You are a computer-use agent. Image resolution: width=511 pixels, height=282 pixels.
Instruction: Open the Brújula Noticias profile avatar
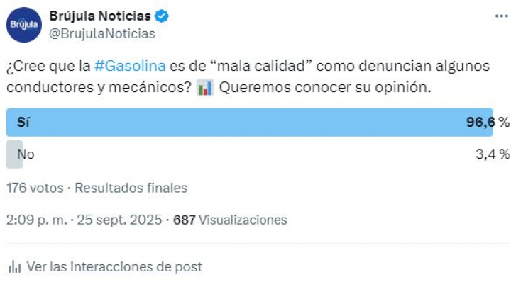[24, 25]
